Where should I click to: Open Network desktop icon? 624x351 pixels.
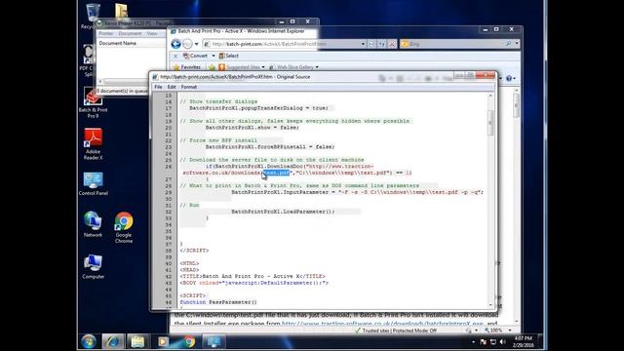93,224
